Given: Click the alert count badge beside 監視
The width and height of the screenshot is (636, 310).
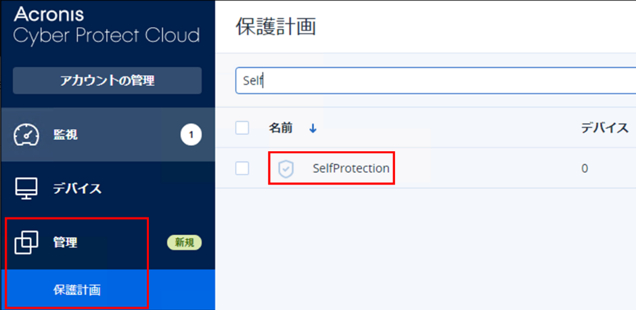Looking at the screenshot, I should pyautogui.click(x=191, y=135).
